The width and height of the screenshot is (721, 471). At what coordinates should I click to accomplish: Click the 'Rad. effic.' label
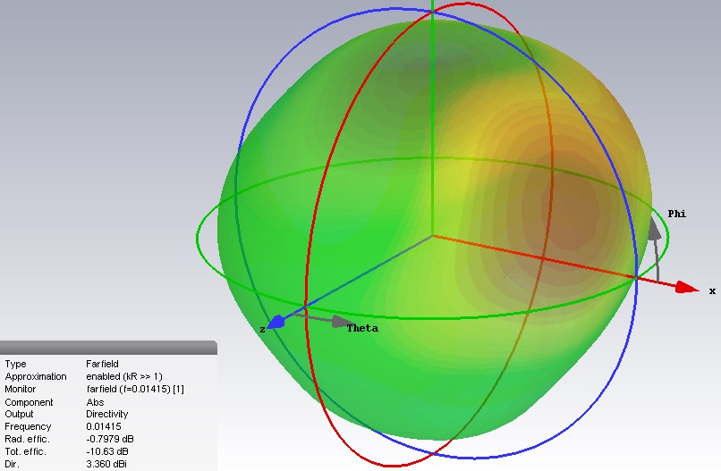[x=27, y=439]
